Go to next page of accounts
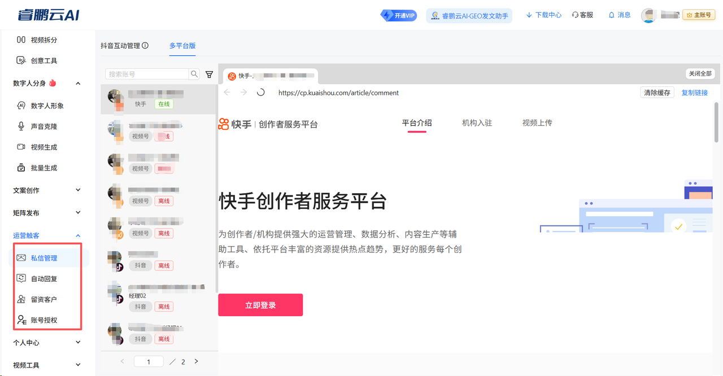The image size is (723, 376). click(x=196, y=361)
